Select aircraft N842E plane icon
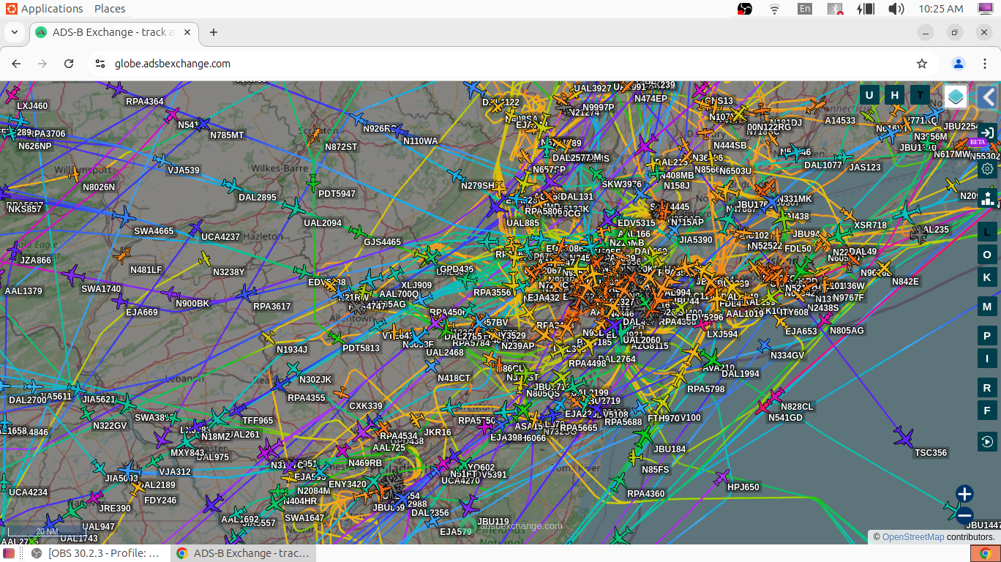Viewport: 1001px width, 562px height. point(883,269)
